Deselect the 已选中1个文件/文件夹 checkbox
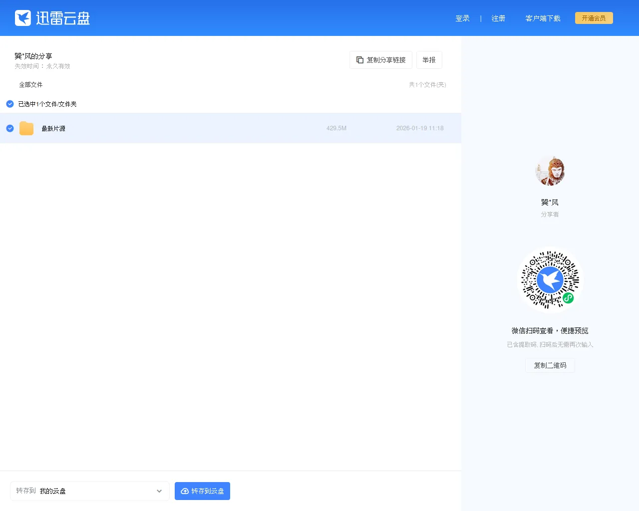Screen dimensions: 639x511 coord(9,104)
